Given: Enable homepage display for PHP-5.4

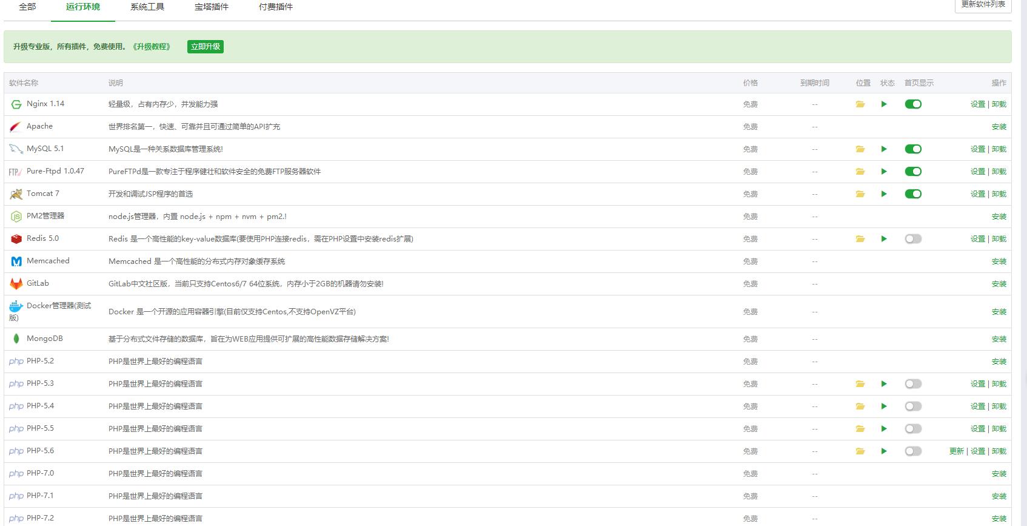Looking at the screenshot, I should click(x=913, y=406).
